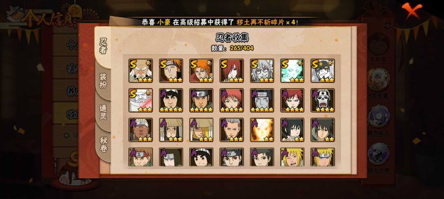Select the glowing cyan S-rank ninja card
The width and height of the screenshot is (444, 199).
tap(292, 71)
